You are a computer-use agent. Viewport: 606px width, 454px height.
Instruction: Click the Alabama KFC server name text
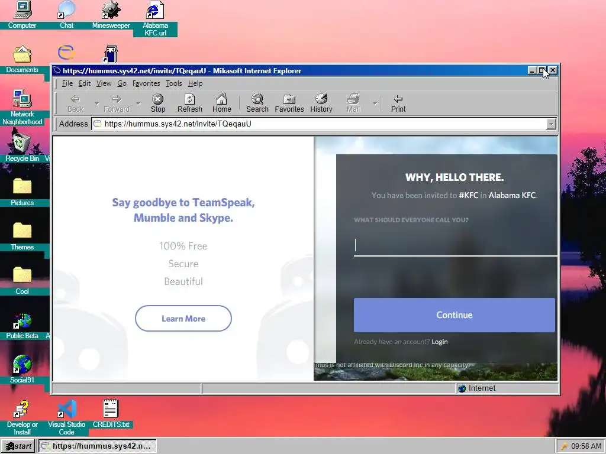pyautogui.click(x=512, y=195)
